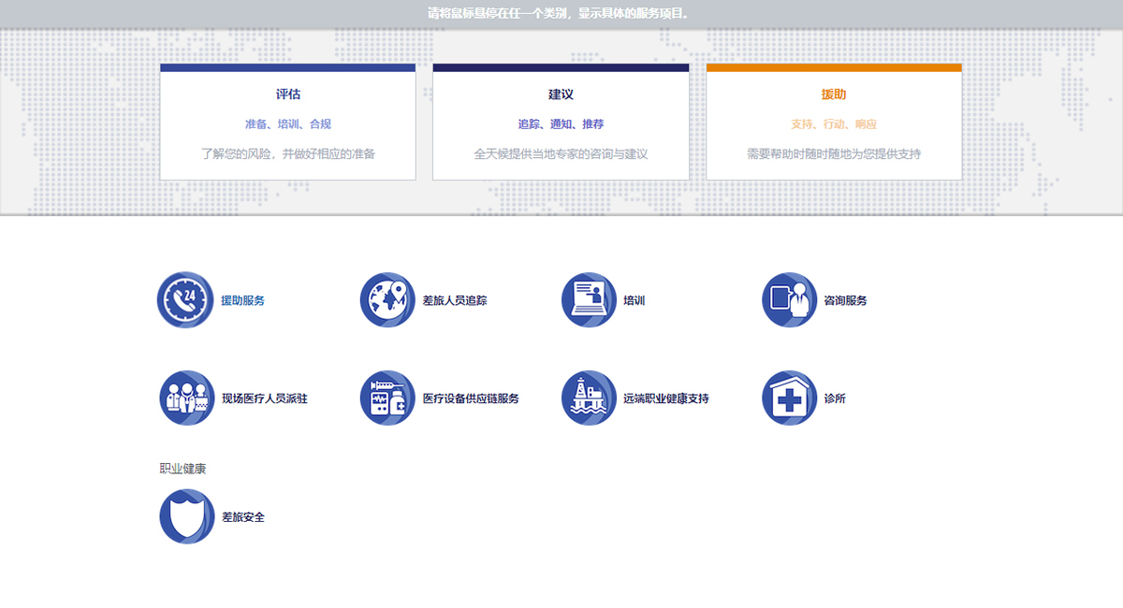Image resolution: width=1123 pixels, height=608 pixels.
Task: Select the 医疗设备供应链服务 equipment icon
Action: pyautogui.click(x=387, y=398)
